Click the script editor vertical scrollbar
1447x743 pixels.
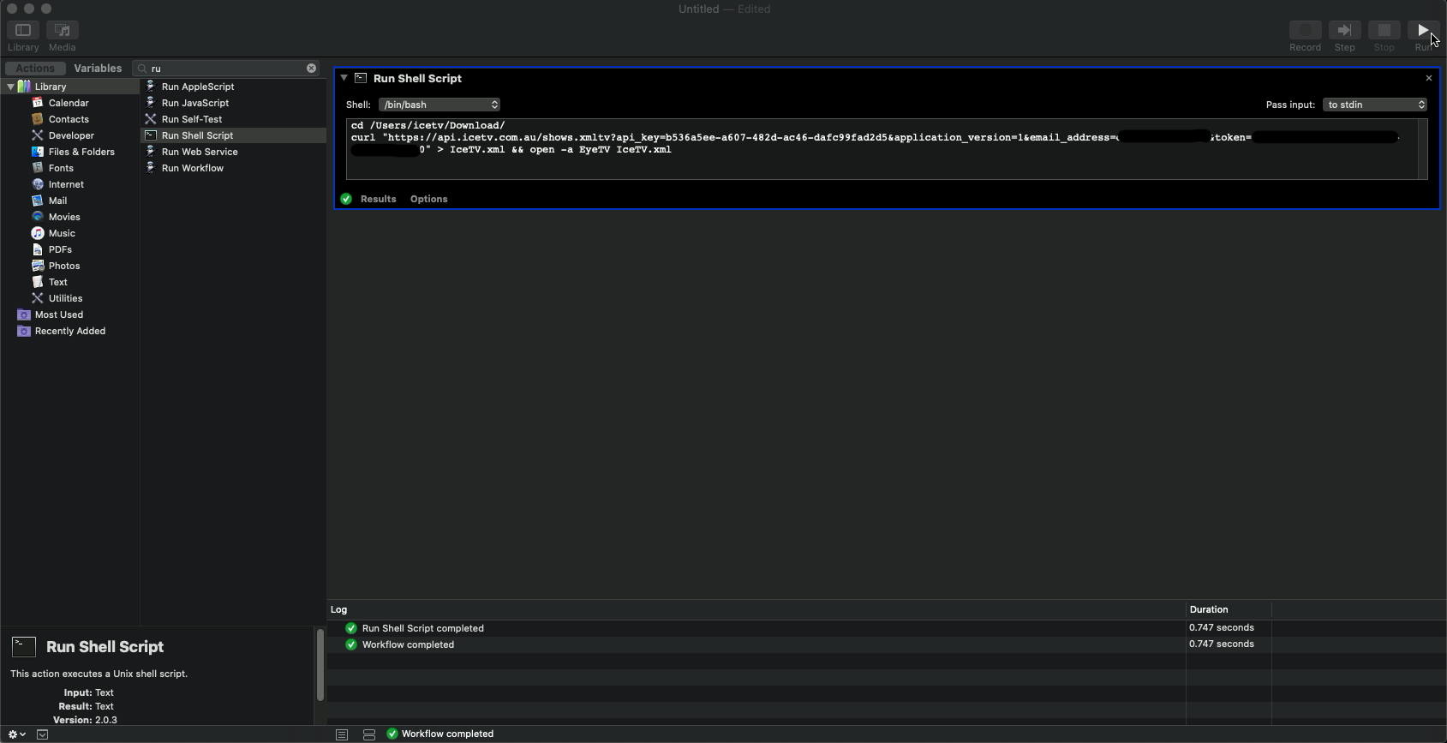click(1423, 149)
